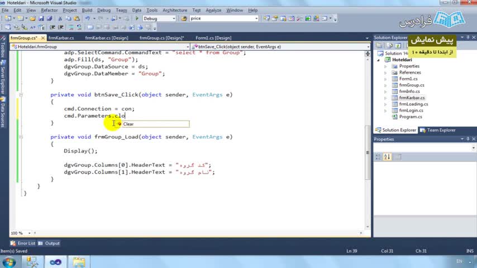
Task: Click the Undo arrow icon
Action: pyautogui.click(x=87, y=18)
